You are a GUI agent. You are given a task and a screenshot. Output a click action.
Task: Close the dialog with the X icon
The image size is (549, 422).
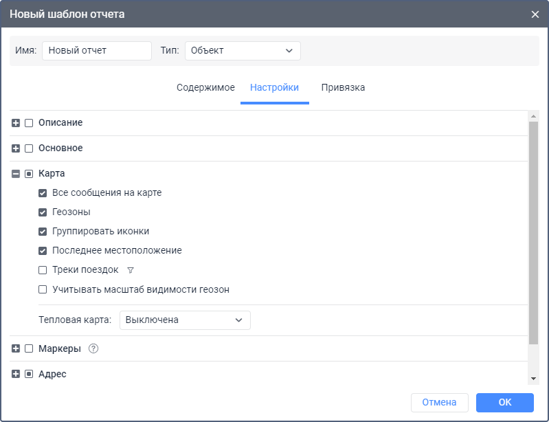pyautogui.click(x=535, y=14)
